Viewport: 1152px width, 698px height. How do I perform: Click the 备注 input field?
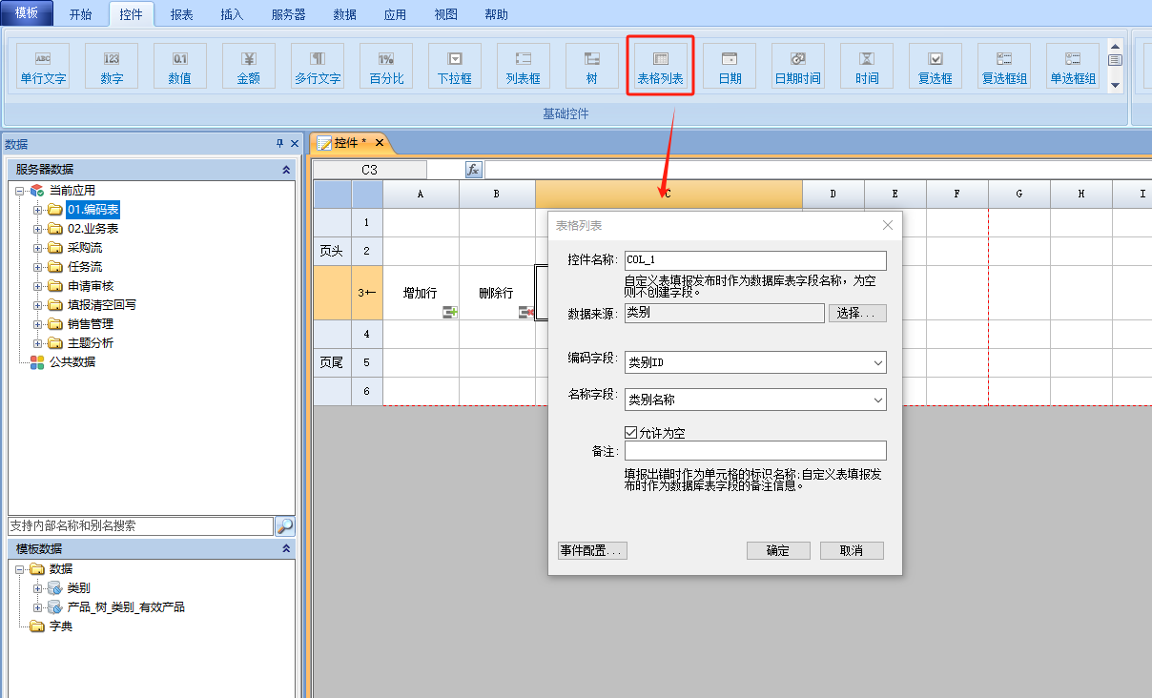[x=755, y=451]
